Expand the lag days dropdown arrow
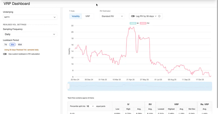The width and height of the screenshot is (218, 114). (156, 16)
